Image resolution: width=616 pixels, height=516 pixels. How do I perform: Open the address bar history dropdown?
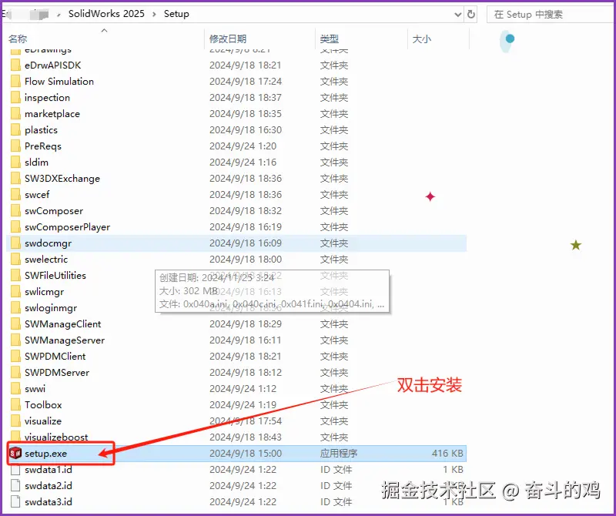[x=457, y=15]
